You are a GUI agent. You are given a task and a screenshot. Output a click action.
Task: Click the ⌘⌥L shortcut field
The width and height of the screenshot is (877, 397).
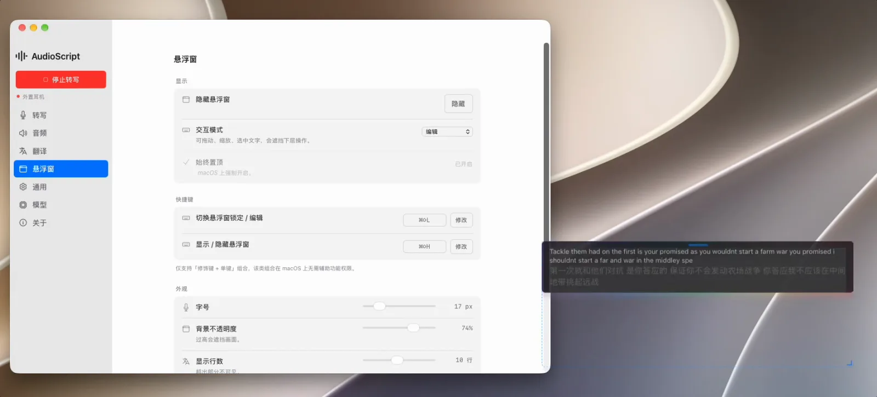click(x=424, y=220)
